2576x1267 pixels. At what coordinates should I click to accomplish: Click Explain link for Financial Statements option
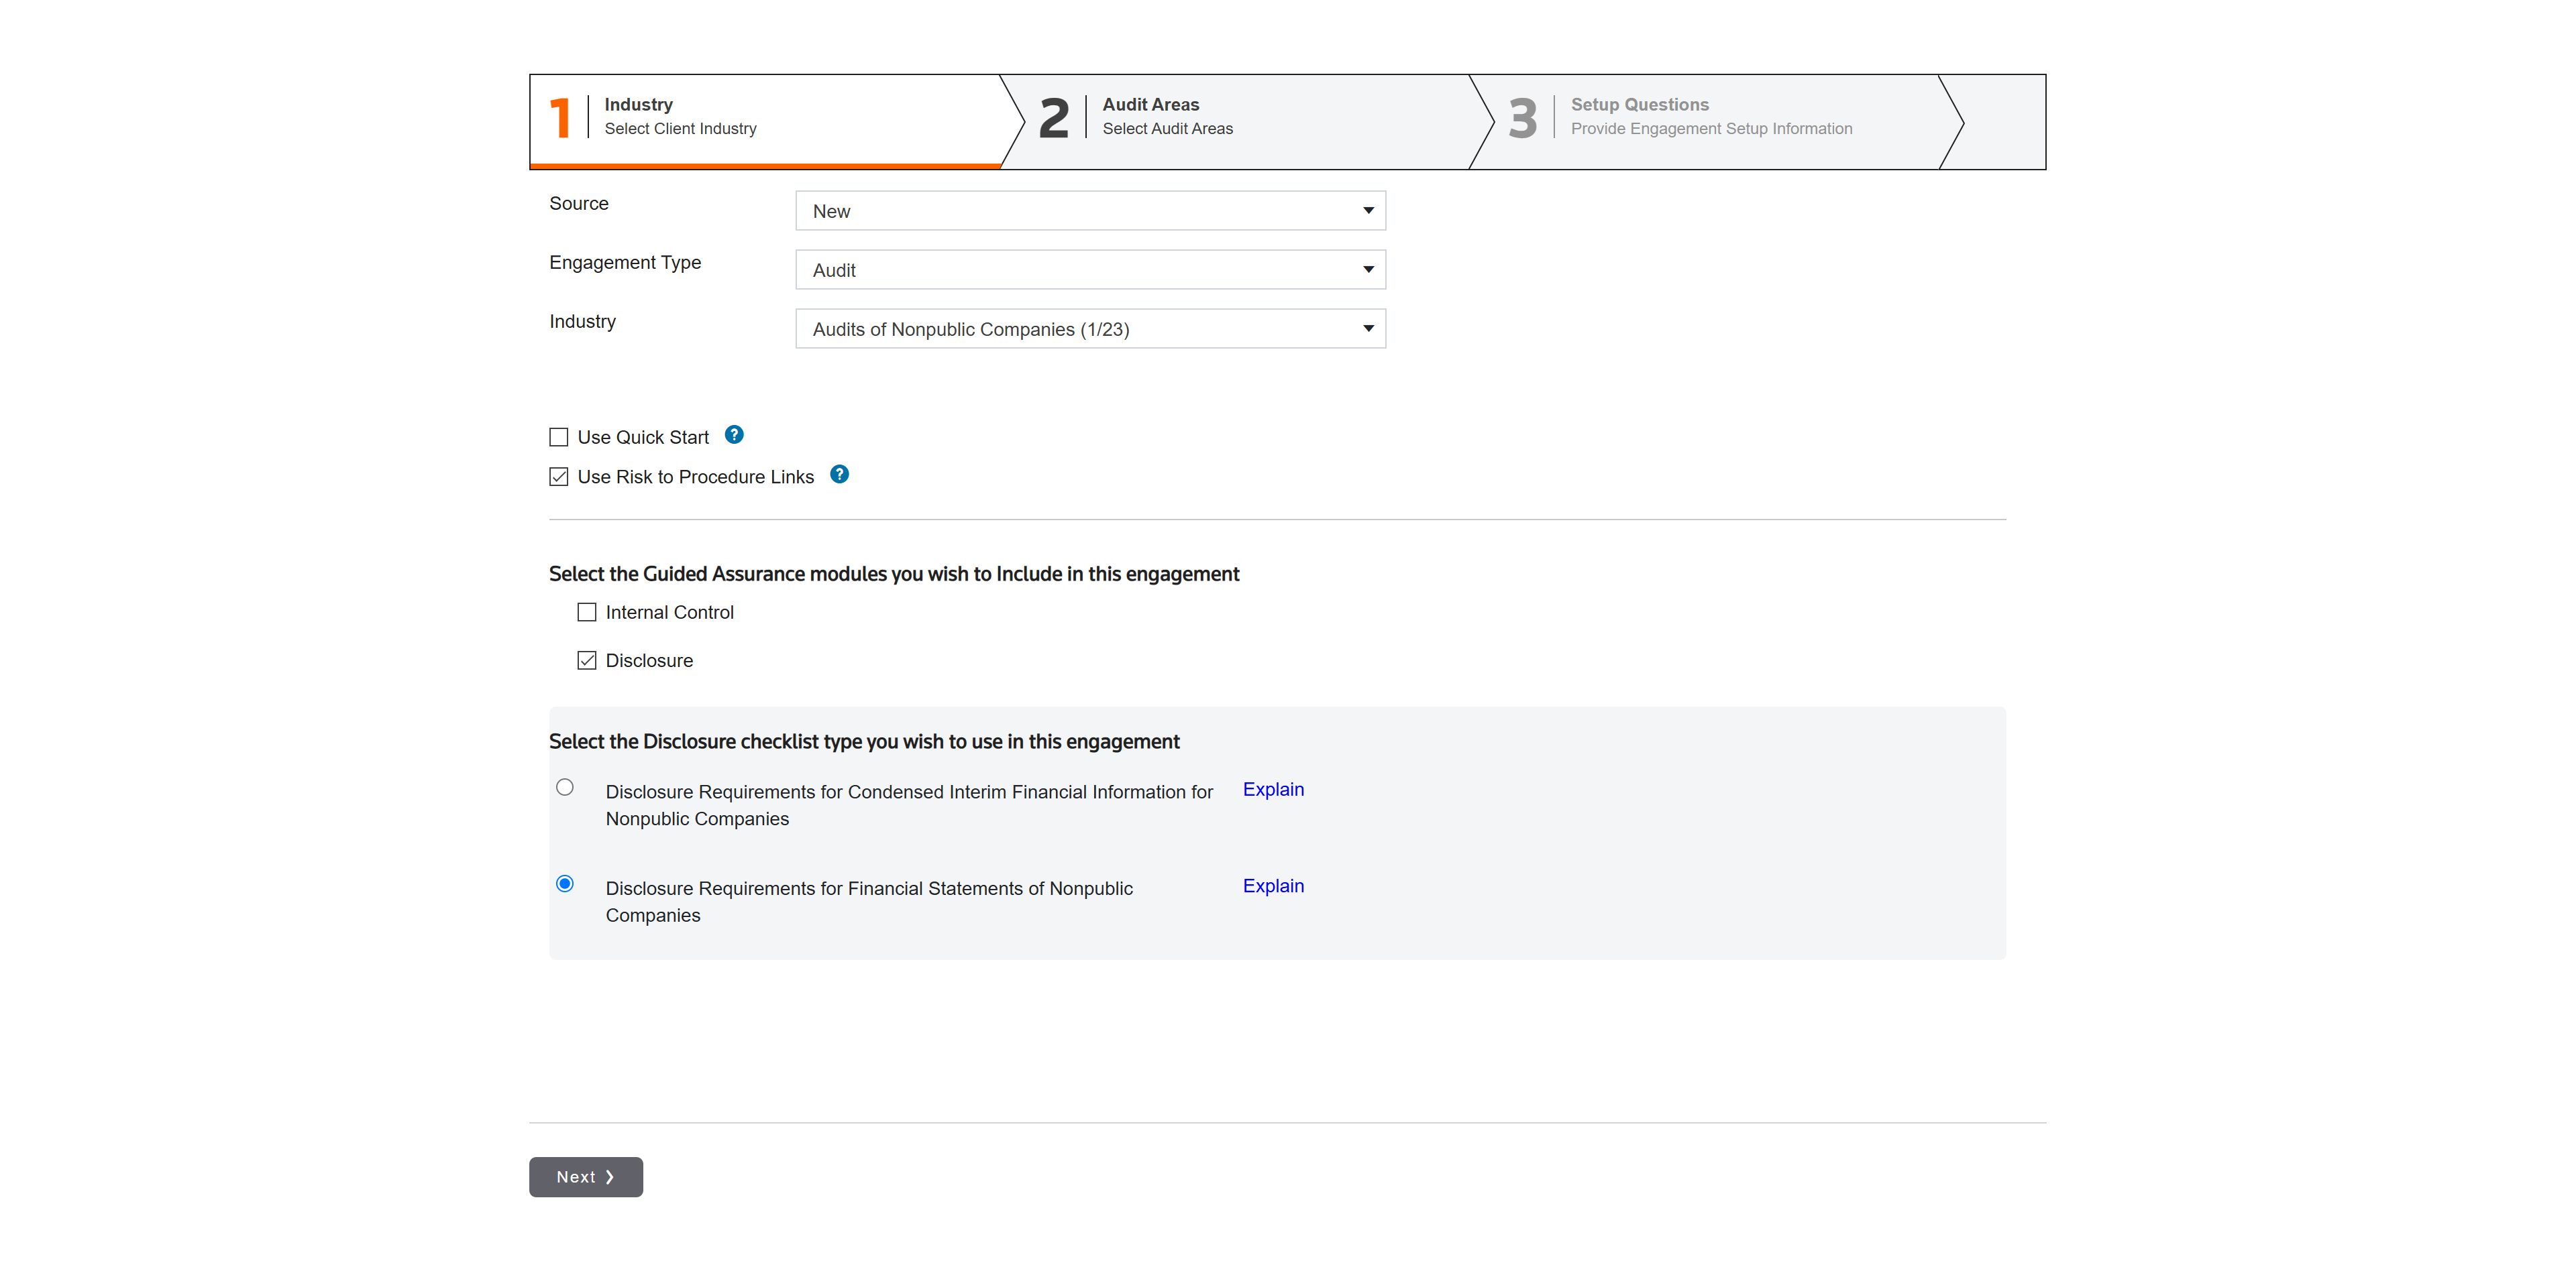coord(1273,886)
